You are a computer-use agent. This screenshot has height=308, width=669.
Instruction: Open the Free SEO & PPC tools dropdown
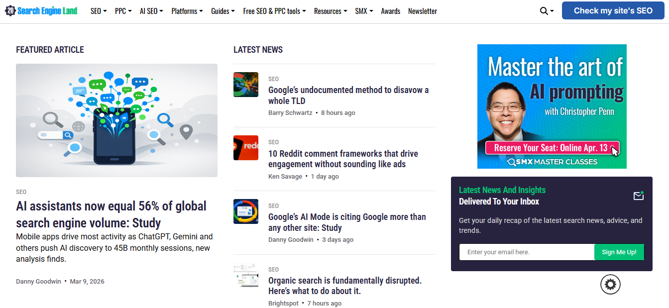click(x=274, y=11)
